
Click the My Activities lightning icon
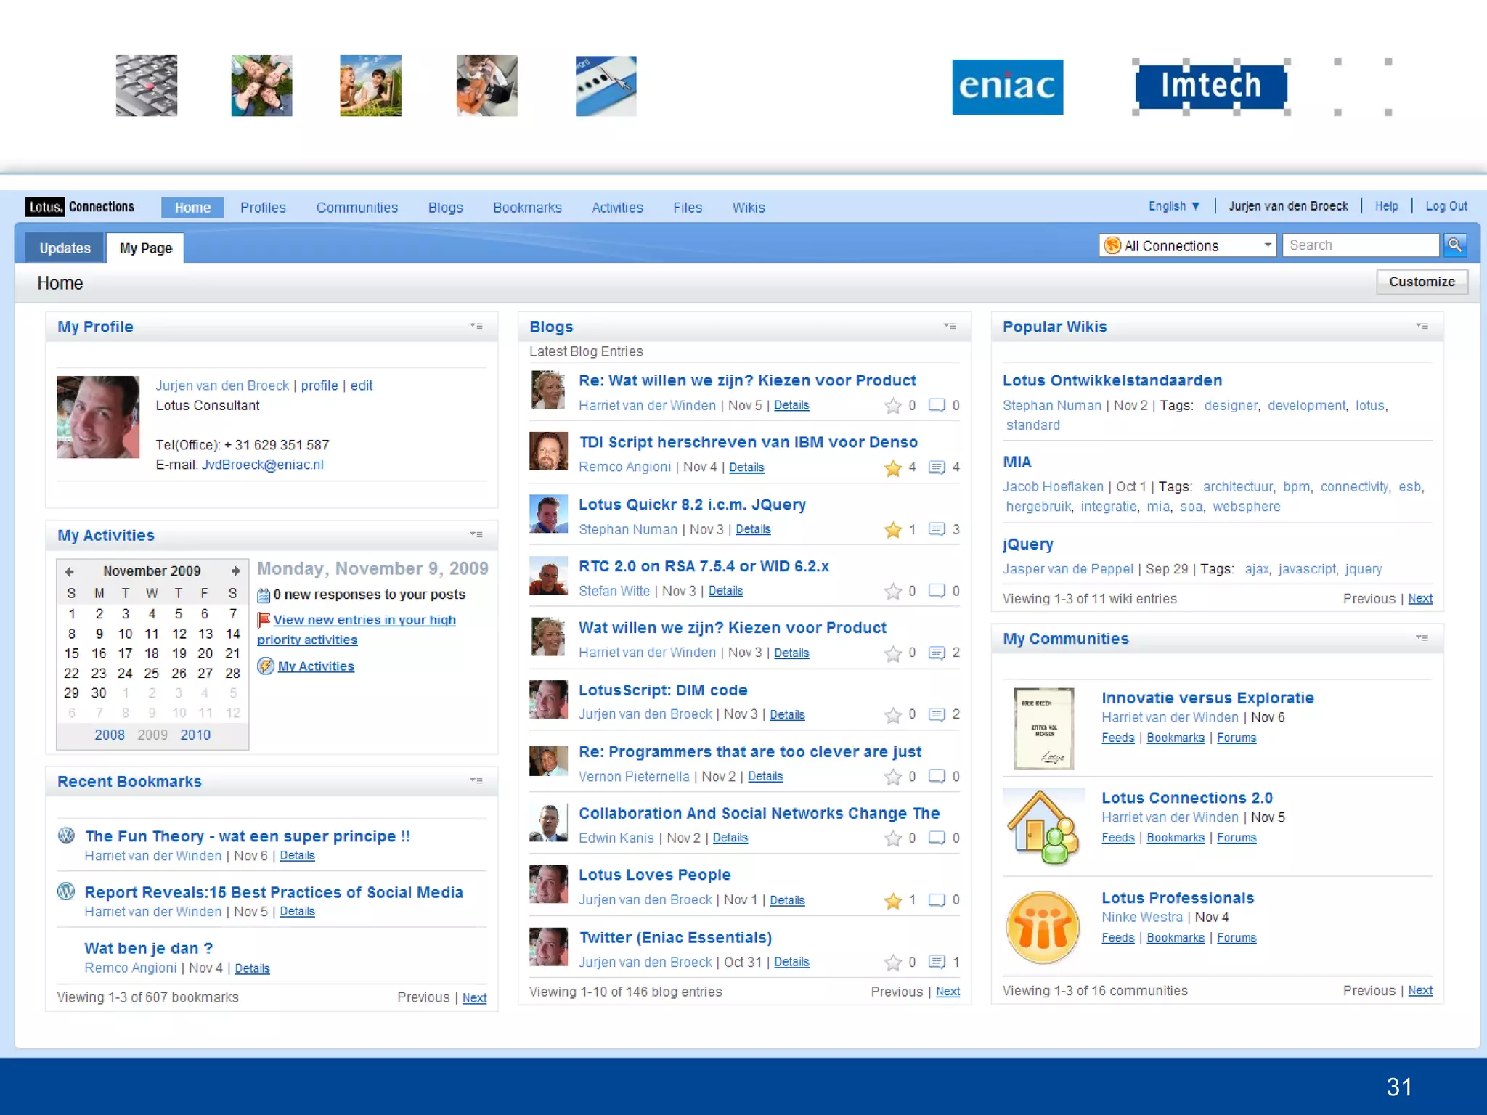tap(266, 666)
